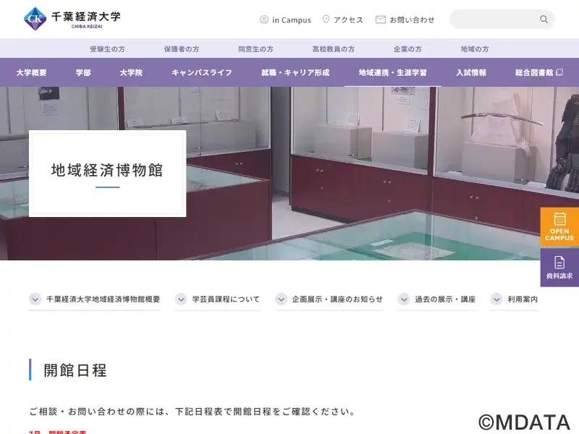Open the OPEN CAMPUS calendar button
Screen dimensions: 579x434
559,226
